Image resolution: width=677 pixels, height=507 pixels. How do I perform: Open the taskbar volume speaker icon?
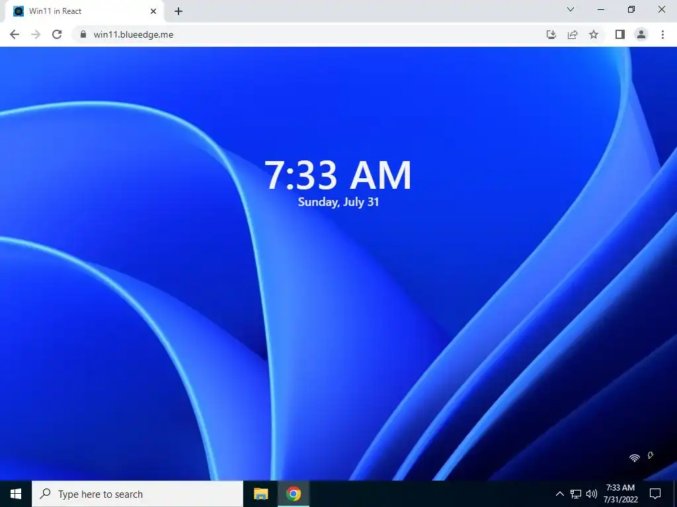(592, 494)
